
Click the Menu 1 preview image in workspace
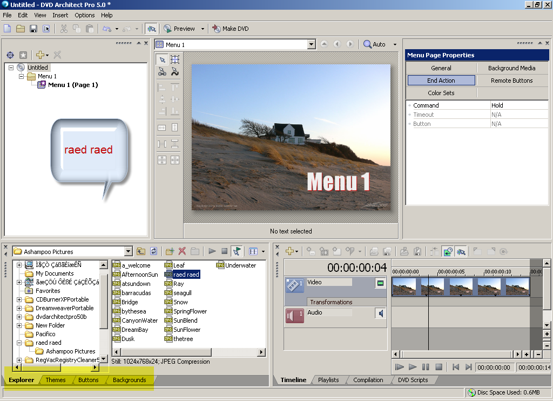(291, 137)
